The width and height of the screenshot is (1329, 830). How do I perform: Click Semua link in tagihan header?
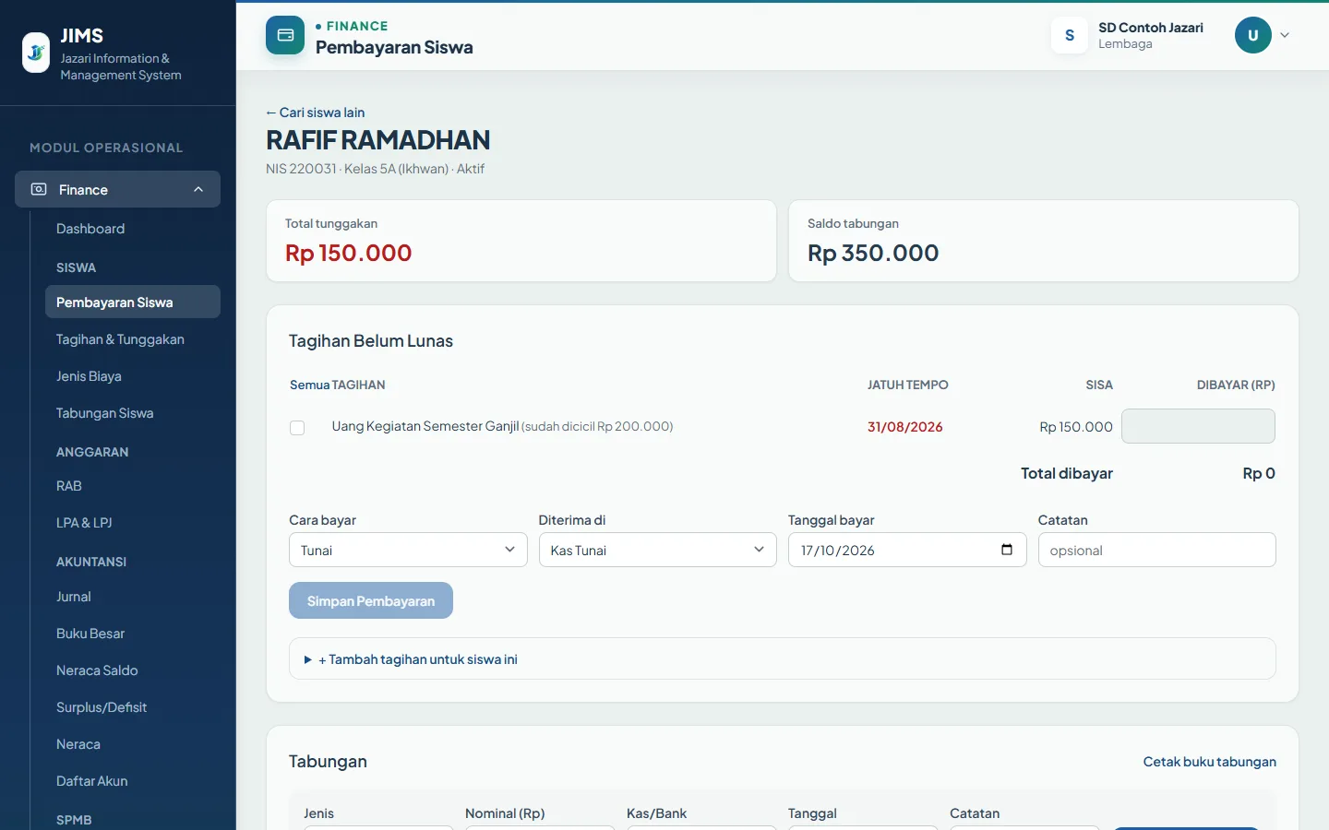pos(309,385)
